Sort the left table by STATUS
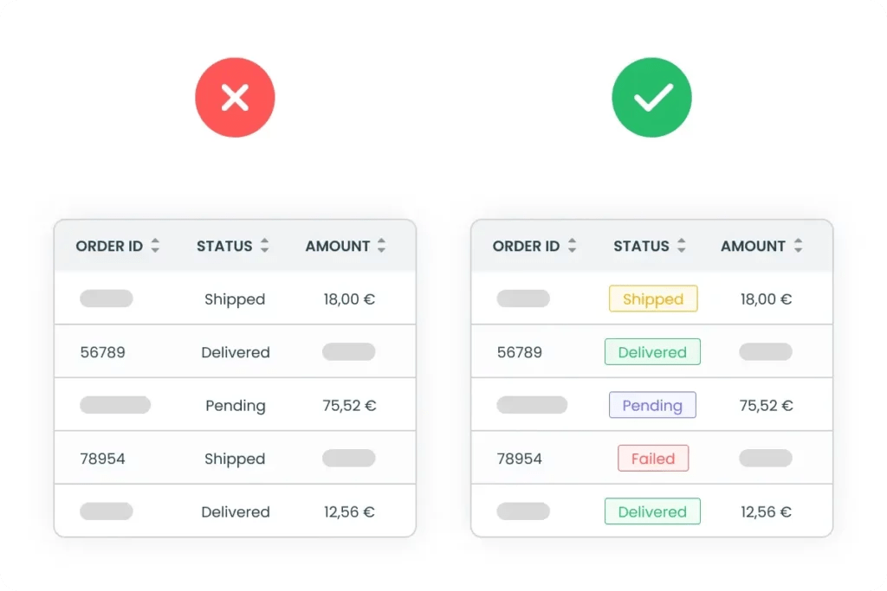 pyautogui.click(x=264, y=246)
